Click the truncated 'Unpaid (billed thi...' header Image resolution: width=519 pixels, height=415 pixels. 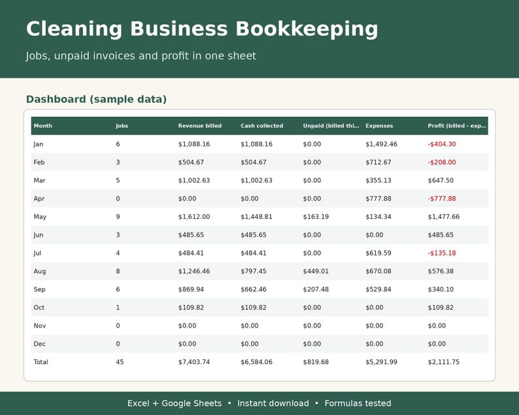pos(331,125)
